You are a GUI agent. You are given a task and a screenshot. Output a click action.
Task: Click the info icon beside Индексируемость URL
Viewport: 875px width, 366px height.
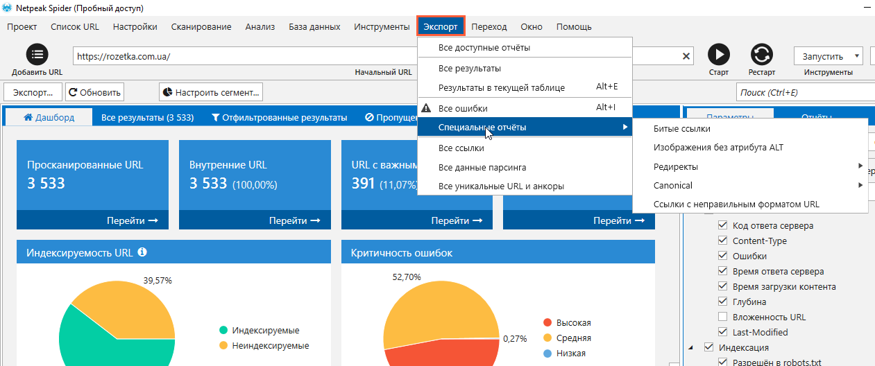coord(142,252)
